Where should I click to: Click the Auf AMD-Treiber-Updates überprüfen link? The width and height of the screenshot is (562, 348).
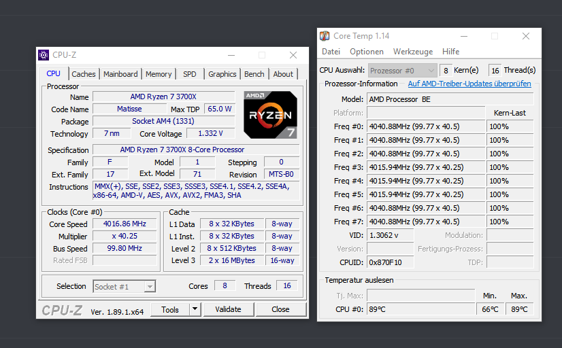click(469, 84)
